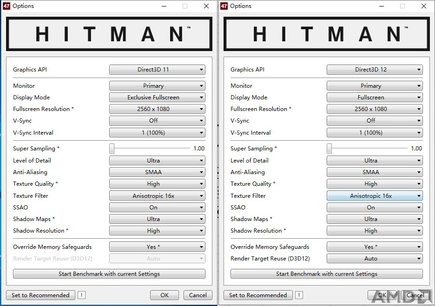
Task: Click Super Sampling value 1.00 in right window
Action: (x=416, y=149)
